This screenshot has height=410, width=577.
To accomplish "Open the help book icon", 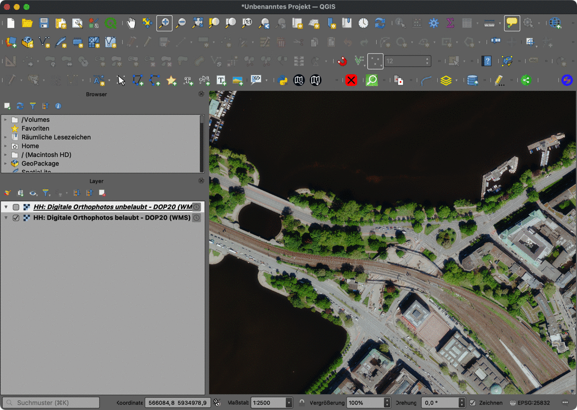I will pyautogui.click(x=487, y=61).
